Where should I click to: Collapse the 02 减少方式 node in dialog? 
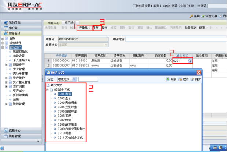tap(47, 90)
